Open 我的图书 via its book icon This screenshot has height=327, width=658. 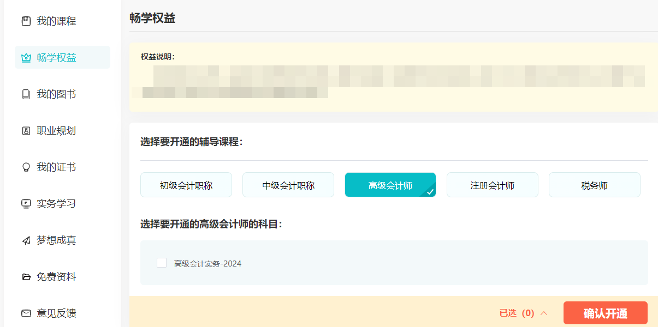25,94
